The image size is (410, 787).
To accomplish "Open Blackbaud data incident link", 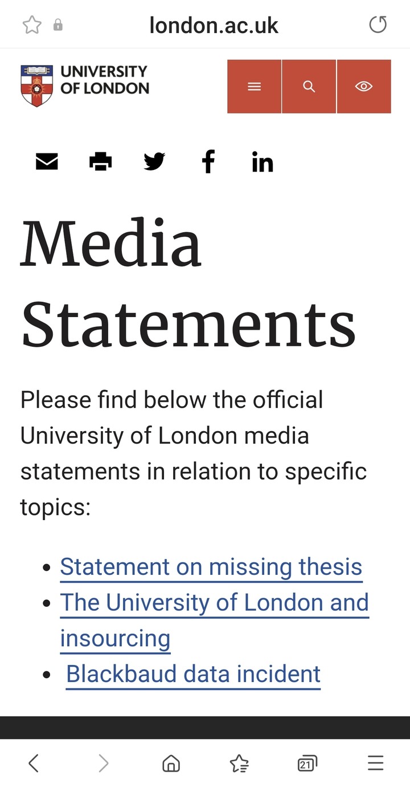I will (x=193, y=675).
